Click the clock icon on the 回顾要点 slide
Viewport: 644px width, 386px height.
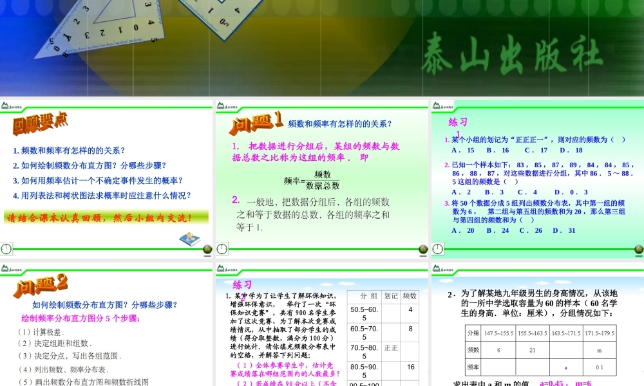pos(6,248)
